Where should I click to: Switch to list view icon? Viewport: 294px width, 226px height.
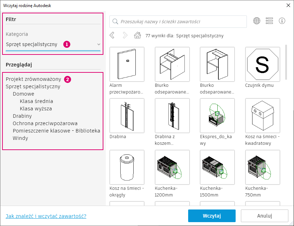pyautogui.click(x=269, y=21)
